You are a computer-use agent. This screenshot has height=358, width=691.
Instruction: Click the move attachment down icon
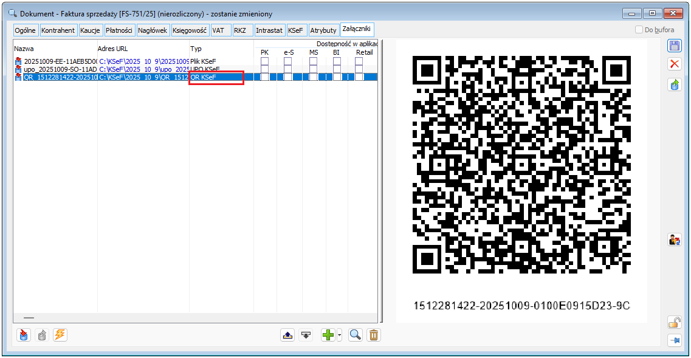[306, 335]
